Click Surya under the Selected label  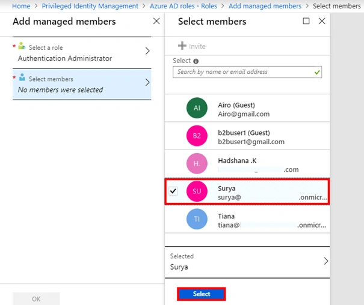(x=179, y=267)
